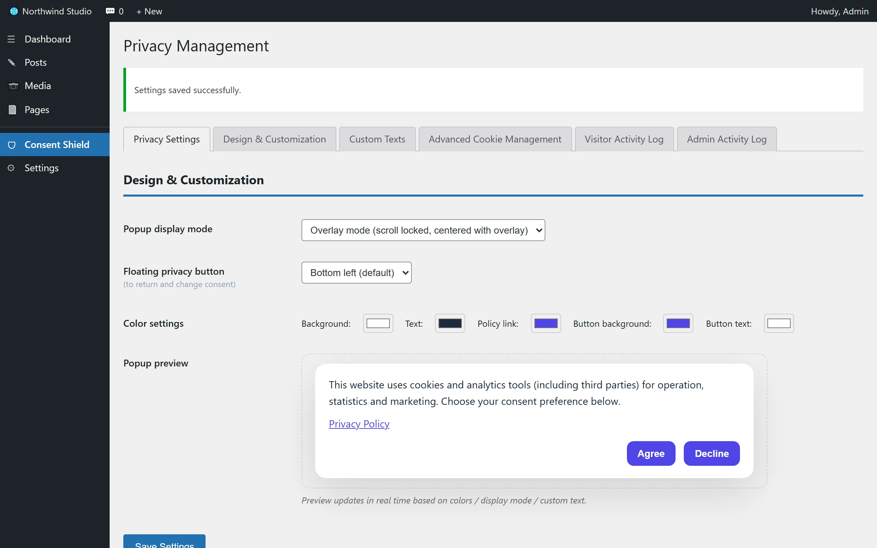
Task: Switch to Design & Customization tab
Action: click(274, 139)
